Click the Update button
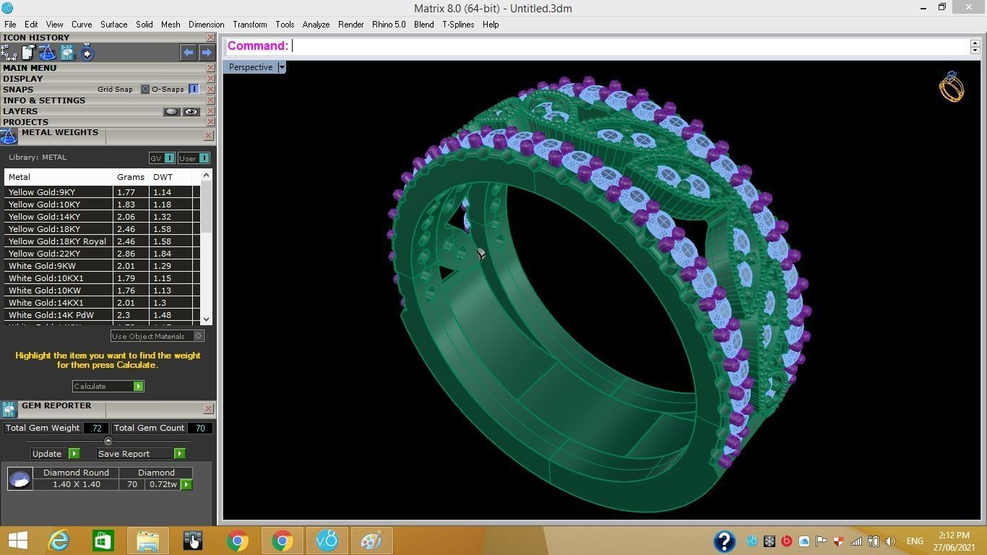This screenshot has height=555, width=987. tap(55, 454)
